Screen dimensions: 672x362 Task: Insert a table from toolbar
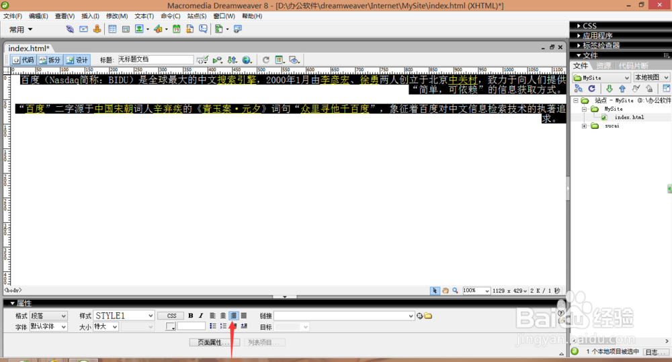112,29
